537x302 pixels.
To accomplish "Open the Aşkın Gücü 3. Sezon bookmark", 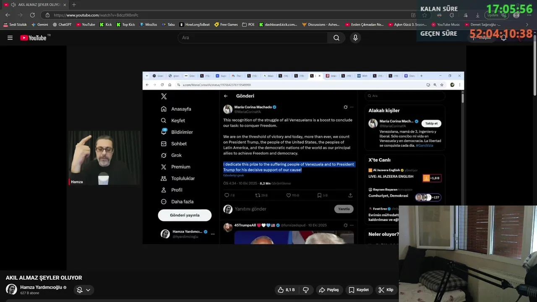I will tap(407, 25).
